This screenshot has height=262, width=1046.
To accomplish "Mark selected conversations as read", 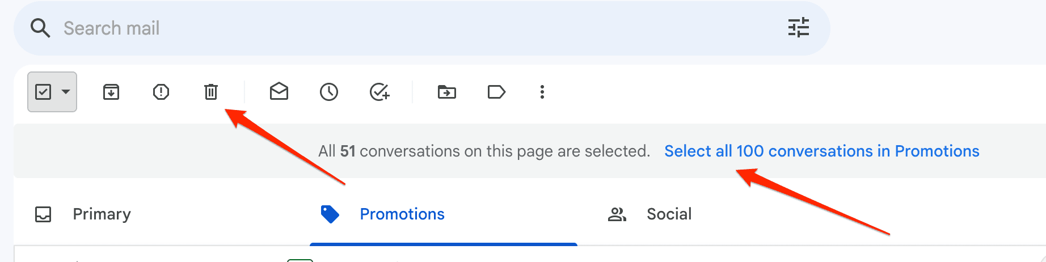I will point(279,92).
